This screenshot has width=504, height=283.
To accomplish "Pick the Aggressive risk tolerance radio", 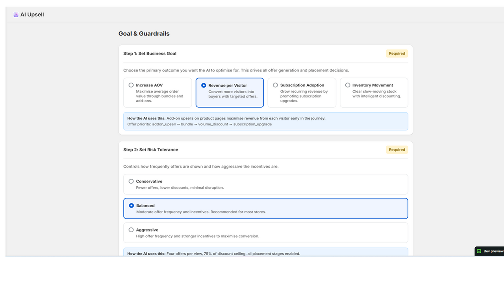I will tap(131, 230).
